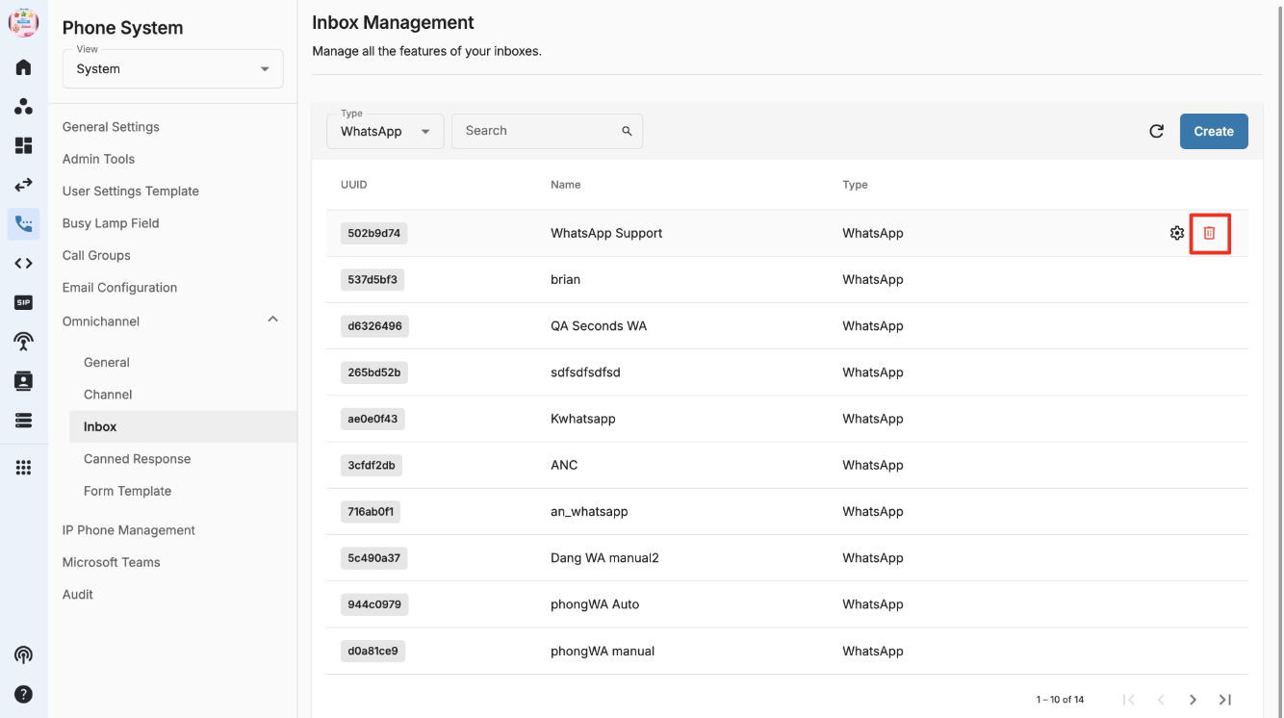
Task: Select the phongWA Auto inbox
Action: pyautogui.click(x=595, y=604)
